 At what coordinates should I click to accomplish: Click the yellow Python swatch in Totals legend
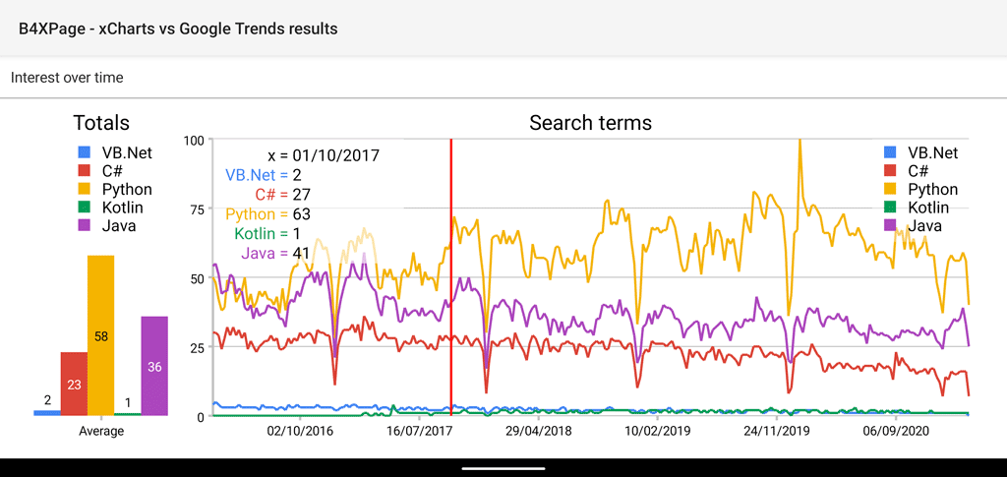click(85, 189)
